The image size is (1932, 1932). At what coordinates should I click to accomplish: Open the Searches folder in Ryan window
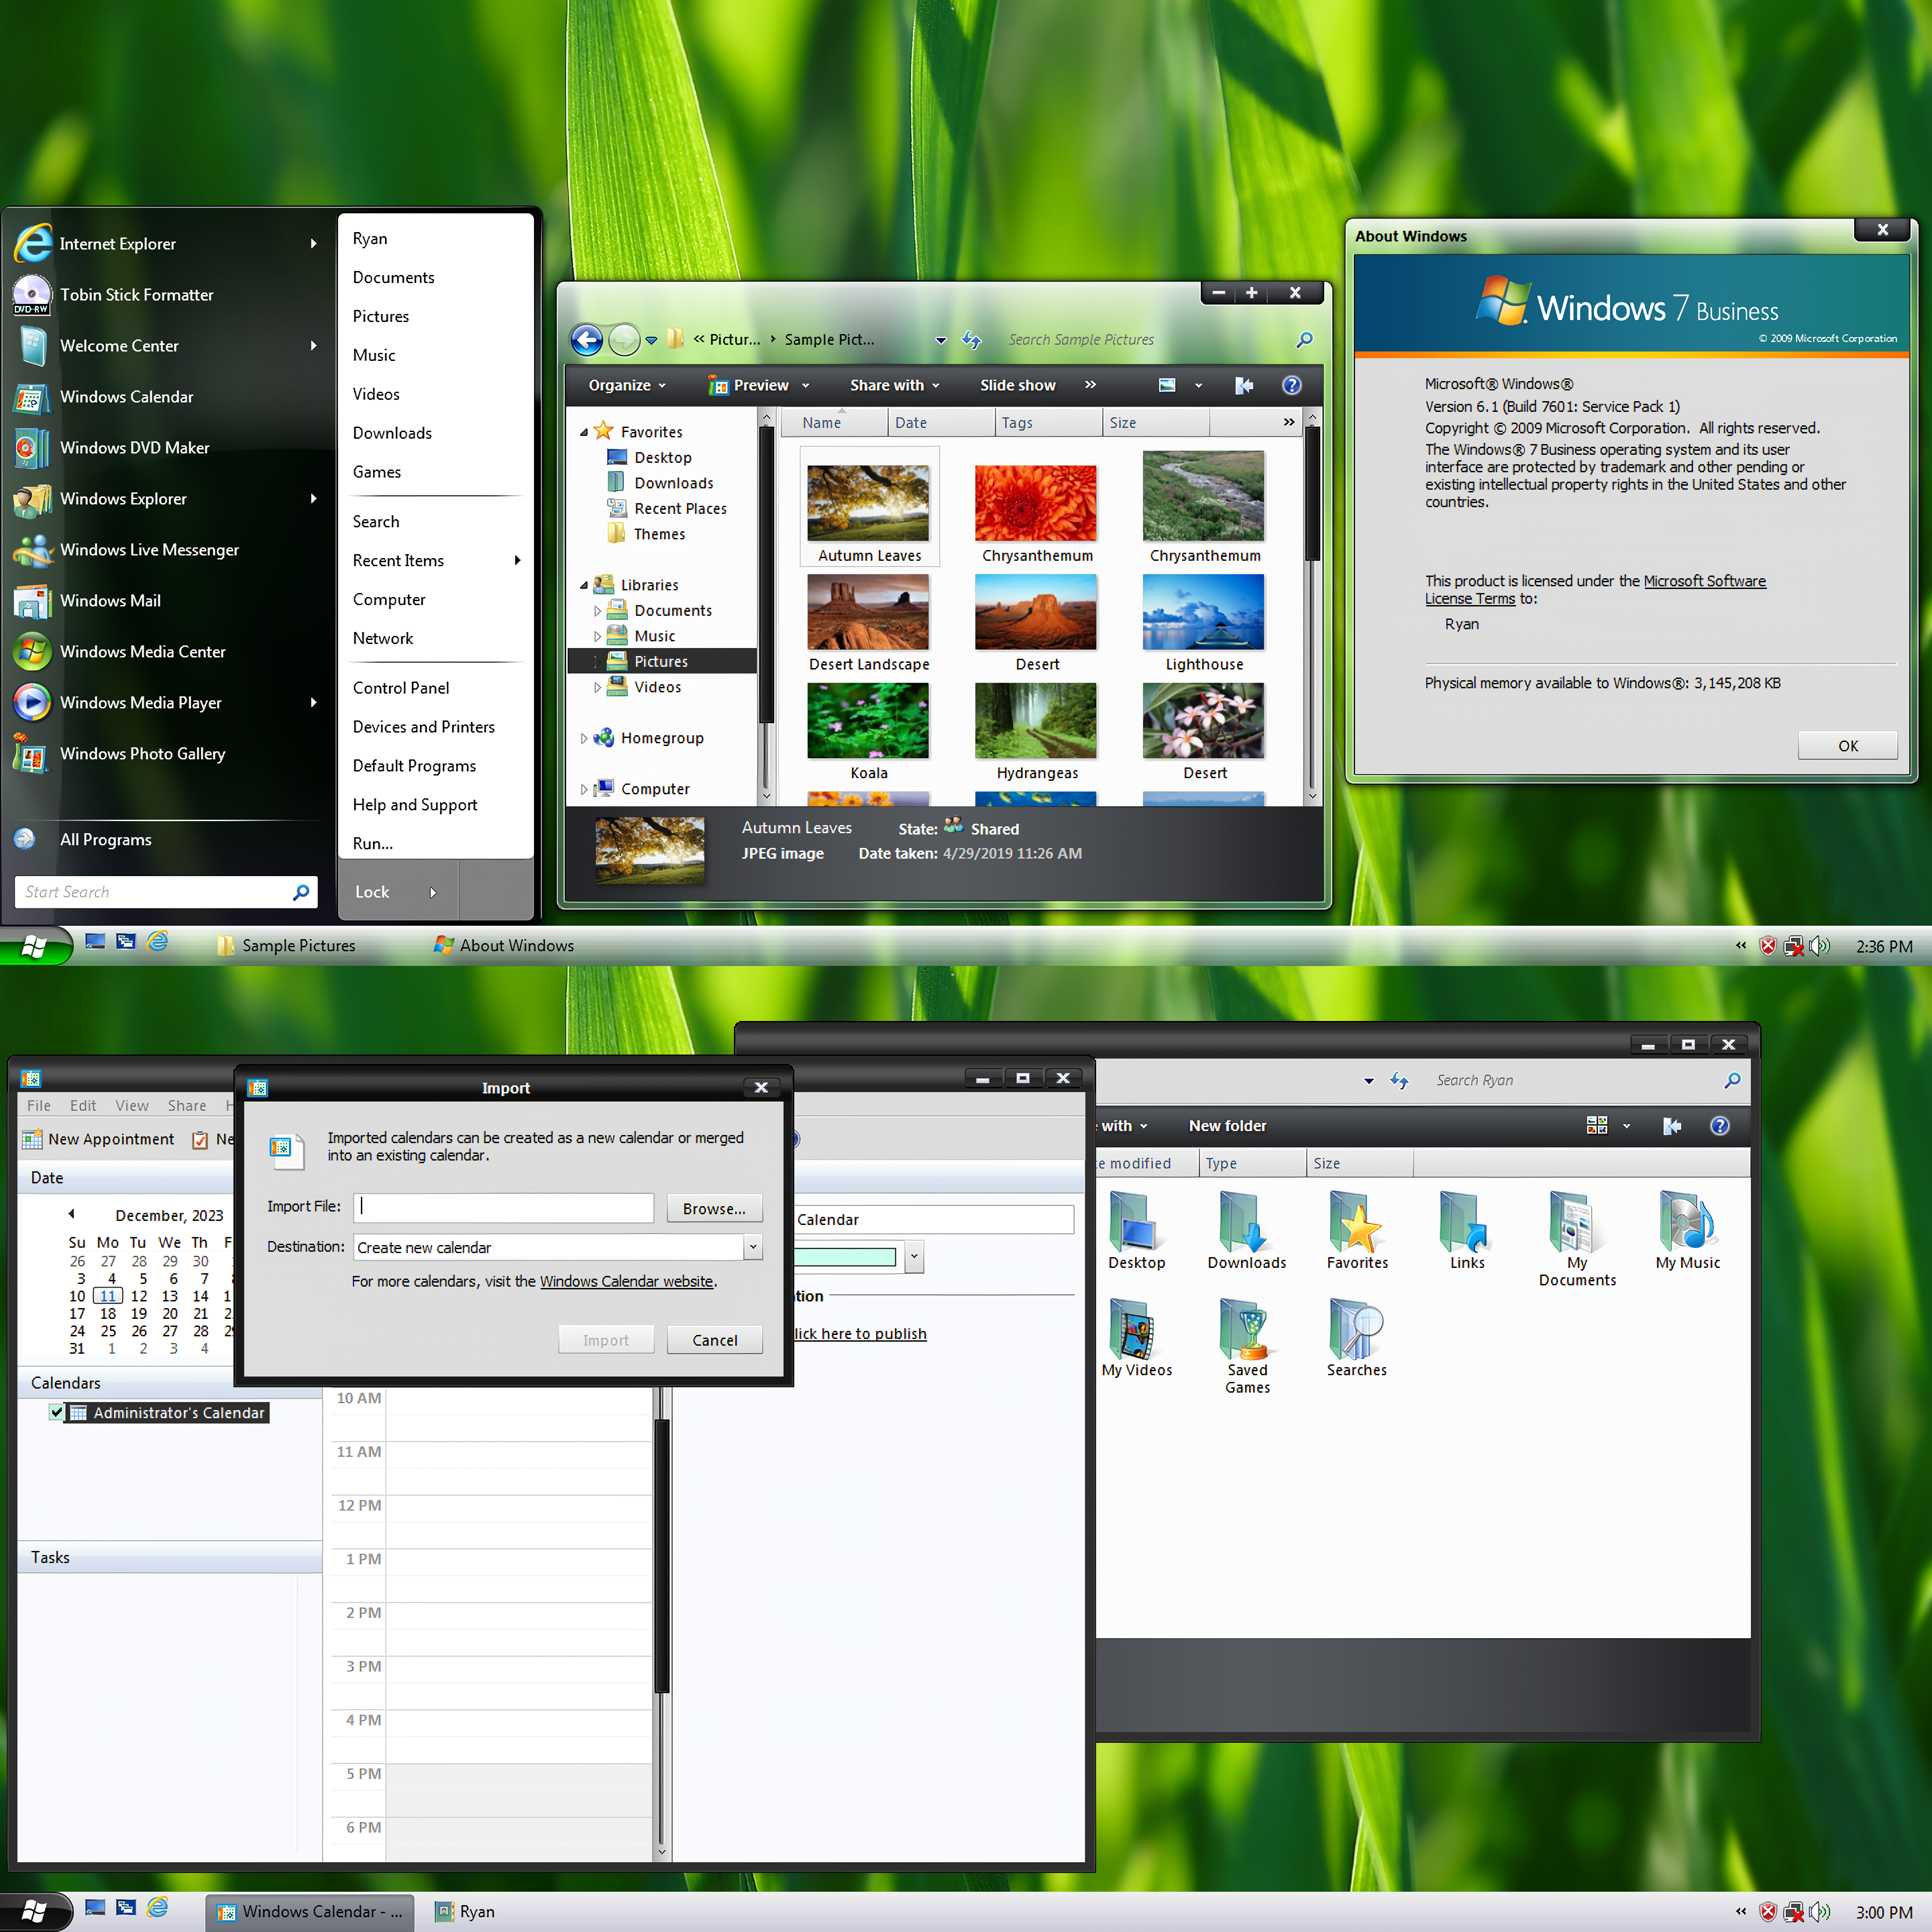[x=1357, y=1338]
